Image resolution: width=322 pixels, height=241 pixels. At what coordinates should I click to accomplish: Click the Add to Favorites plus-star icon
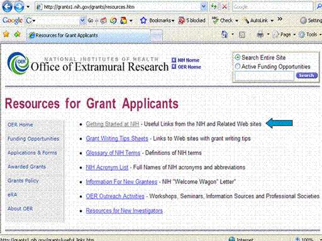[x=17, y=34]
